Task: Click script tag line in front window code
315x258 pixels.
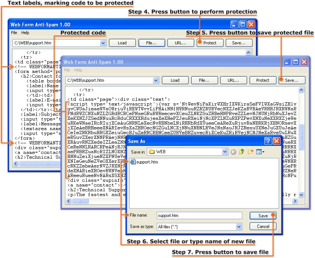Action: pyautogui.click(x=182, y=104)
